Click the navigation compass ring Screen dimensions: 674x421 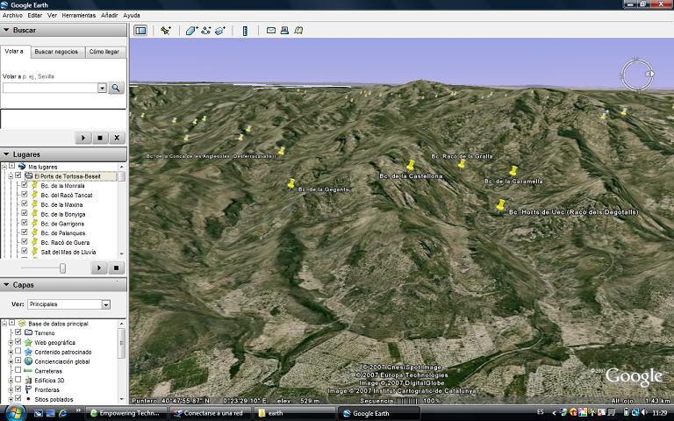(x=637, y=75)
